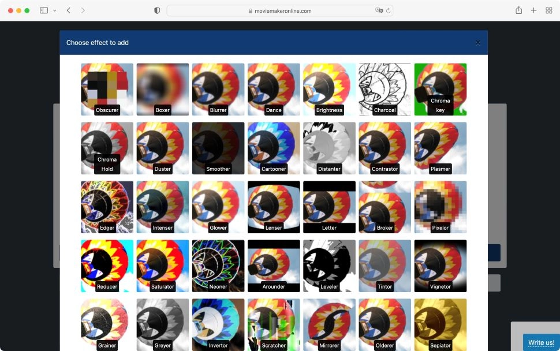Select the Edger effect thumbnail
This screenshot has width=560, height=351.
point(107,207)
